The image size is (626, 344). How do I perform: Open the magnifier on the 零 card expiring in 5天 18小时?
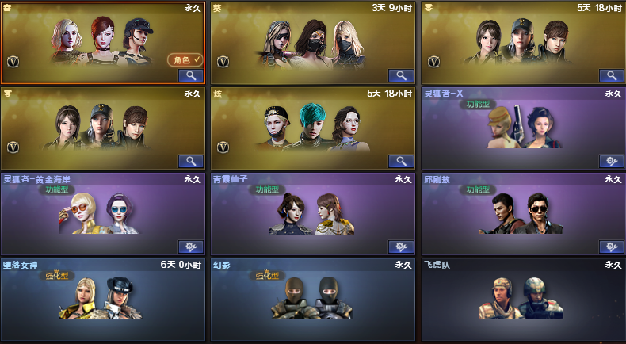[612, 75]
